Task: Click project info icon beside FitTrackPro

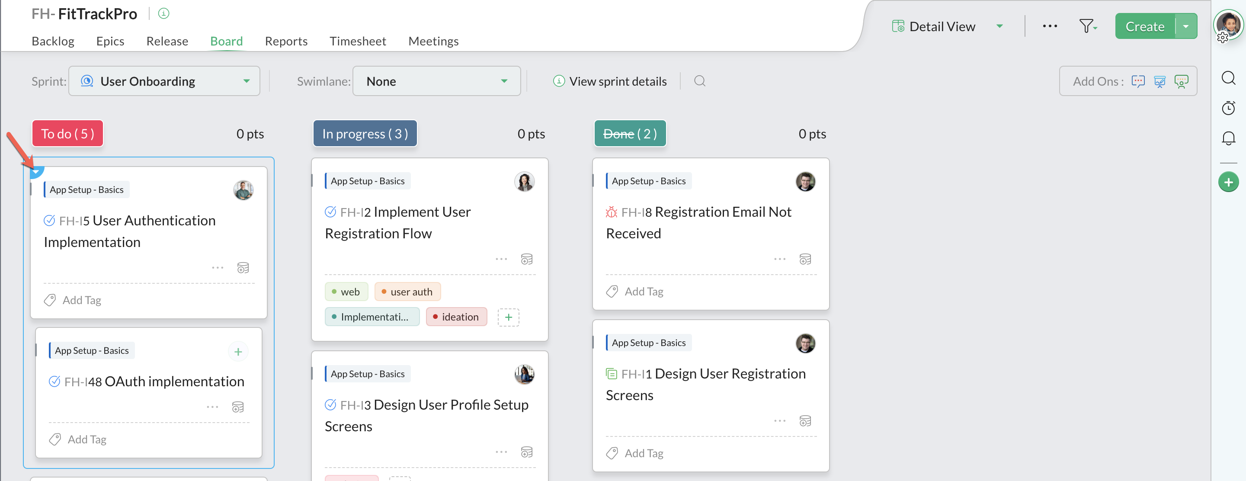Action: point(163,13)
